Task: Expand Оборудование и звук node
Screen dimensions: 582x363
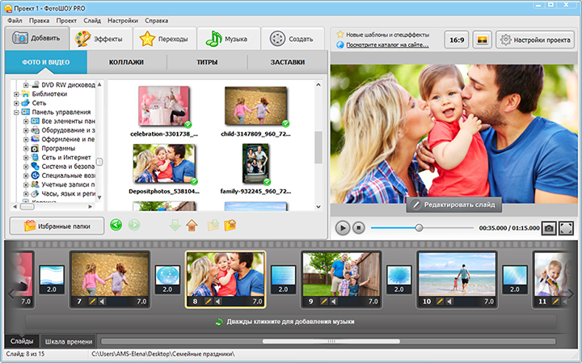Action: tap(26, 131)
